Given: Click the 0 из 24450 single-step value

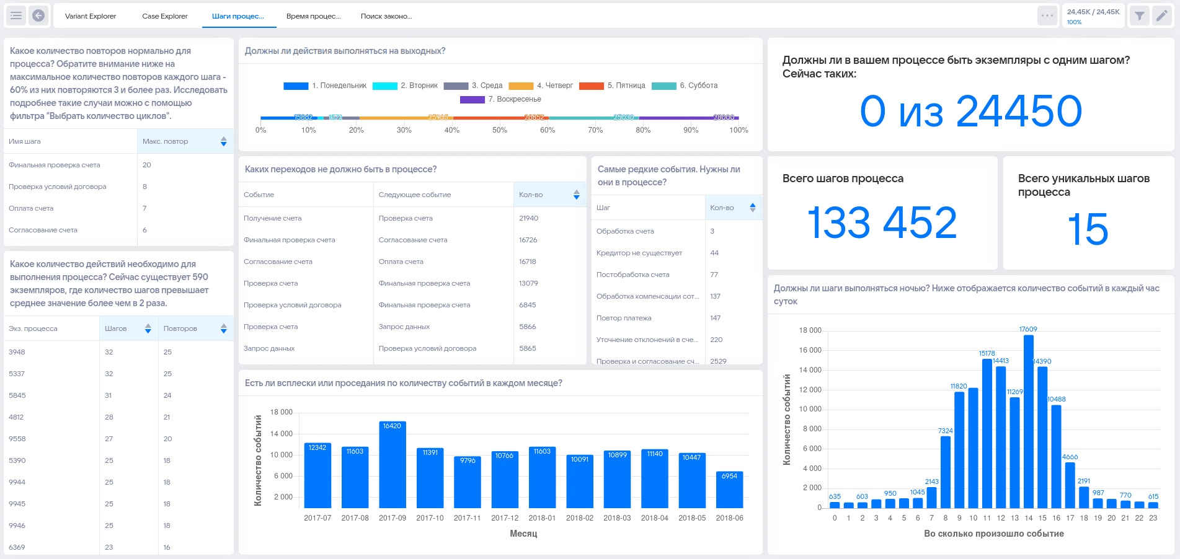Looking at the screenshot, I should [971, 112].
